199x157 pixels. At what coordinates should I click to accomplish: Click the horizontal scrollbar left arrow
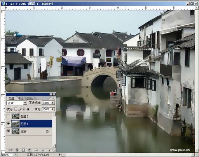click(63, 155)
